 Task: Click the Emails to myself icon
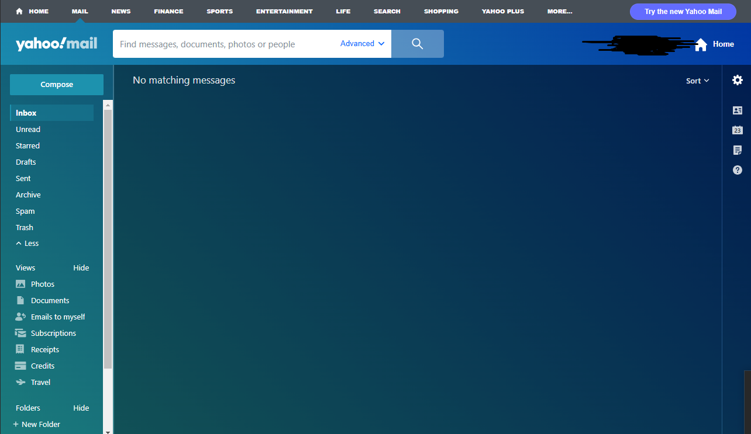[x=20, y=317]
